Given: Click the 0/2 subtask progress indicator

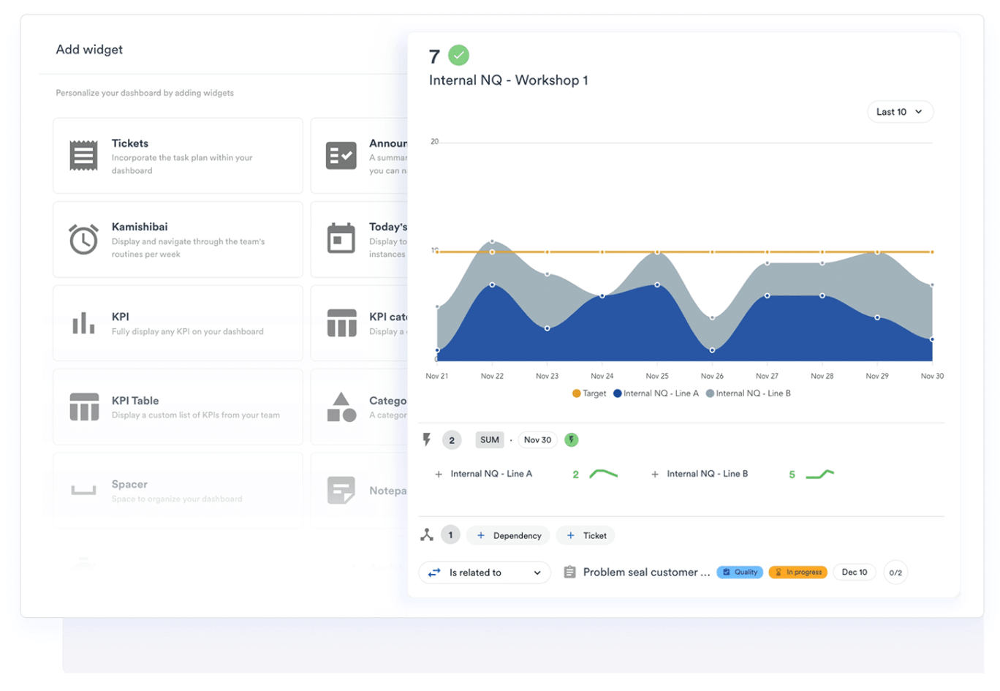Looking at the screenshot, I should 895,573.
